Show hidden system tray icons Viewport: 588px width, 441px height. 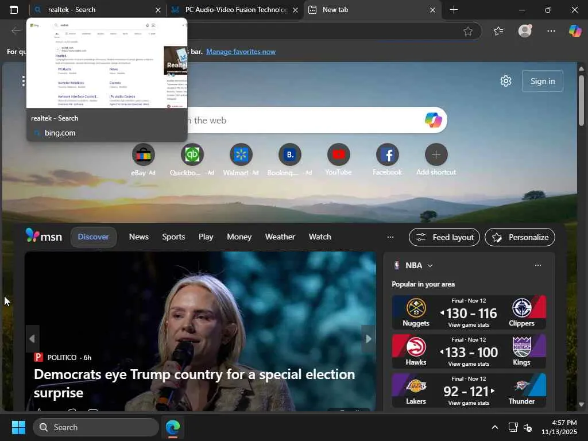495,427
